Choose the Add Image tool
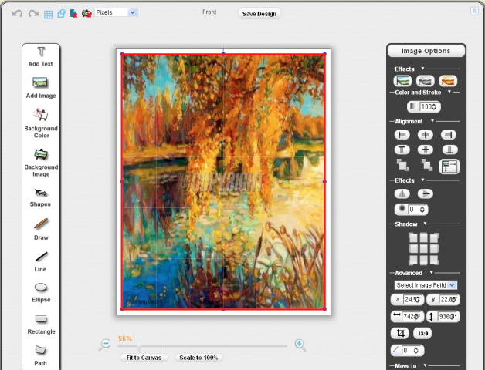This screenshot has width=485, height=370. click(x=41, y=88)
